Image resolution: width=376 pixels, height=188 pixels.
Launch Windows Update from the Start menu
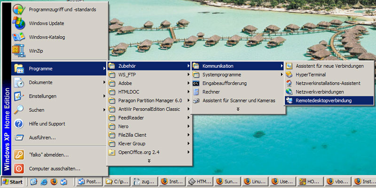(60, 23)
